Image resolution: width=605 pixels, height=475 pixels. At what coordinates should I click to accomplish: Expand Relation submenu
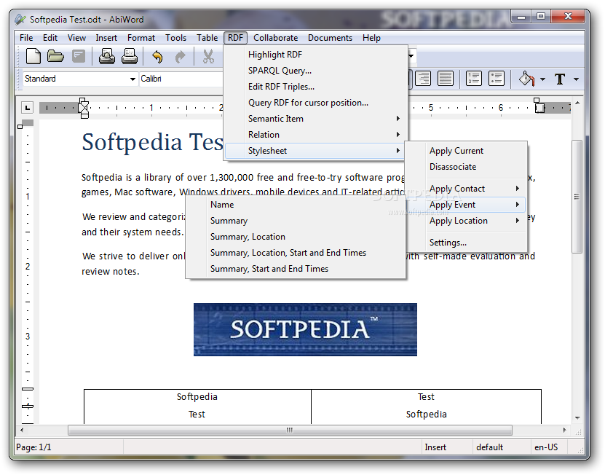point(315,135)
